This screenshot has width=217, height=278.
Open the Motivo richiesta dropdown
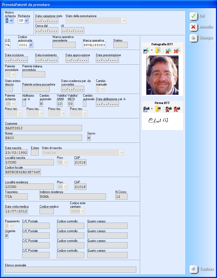(11, 21)
